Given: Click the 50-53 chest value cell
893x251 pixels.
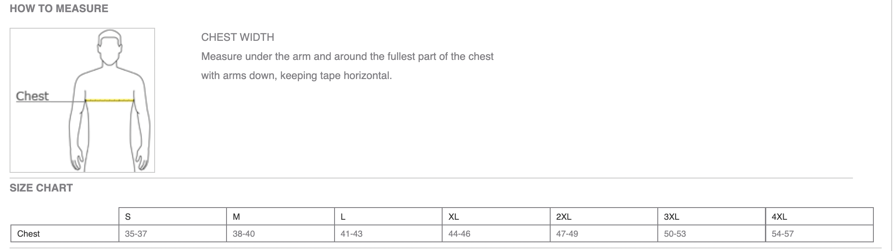Looking at the screenshot, I should (712, 234).
